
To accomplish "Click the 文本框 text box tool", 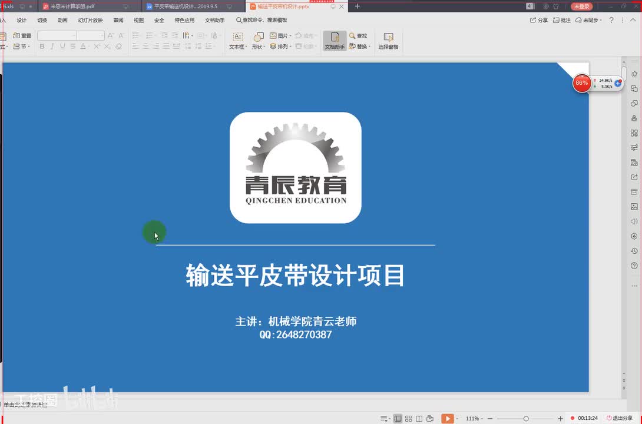I will tap(237, 41).
